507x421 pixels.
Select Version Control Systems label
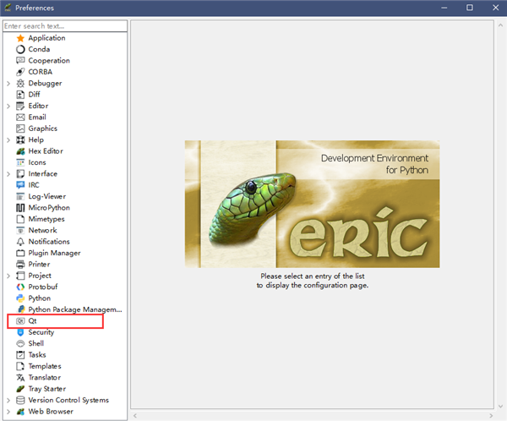click(68, 401)
